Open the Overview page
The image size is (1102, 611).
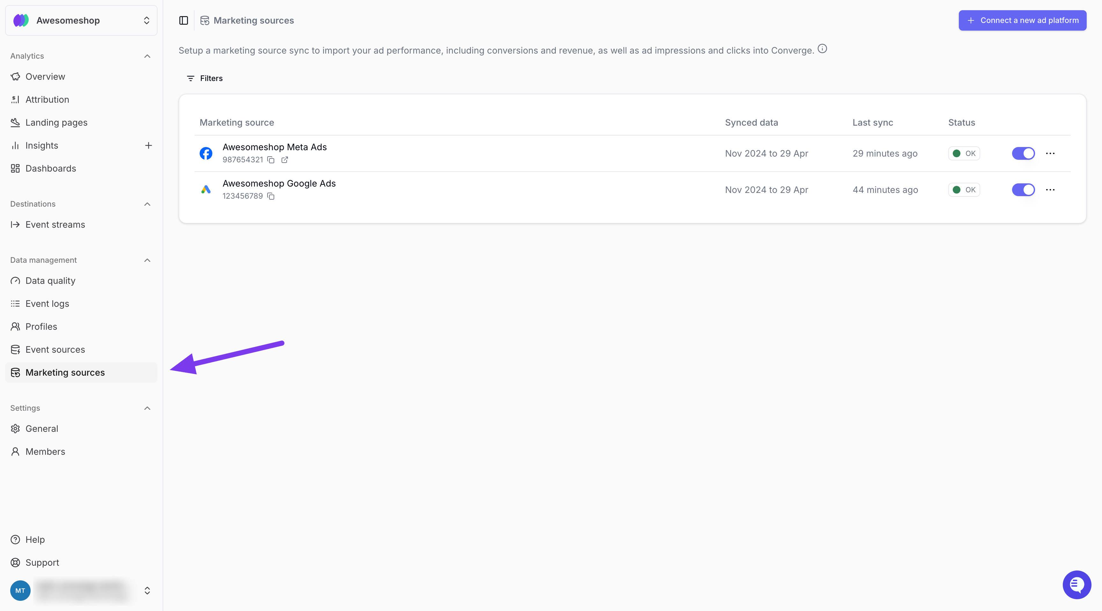pyautogui.click(x=81, y=77)
